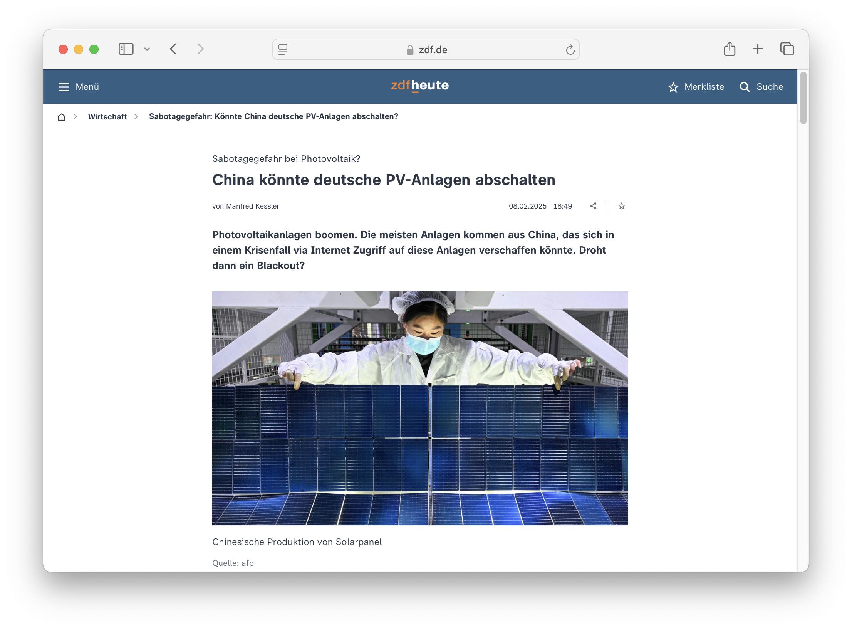This screenshot has width=852, height=629.
Task: Expand sidebar dropdown chevron
Action: (147, 49)
